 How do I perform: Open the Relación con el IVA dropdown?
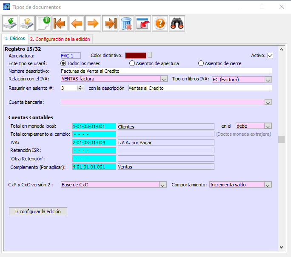[x=164, y=79]
